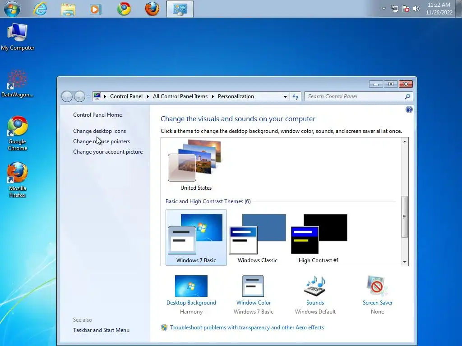462x346 pixels.
Task: Open Action Center flag tray icon
Action: tap(406, 9)
